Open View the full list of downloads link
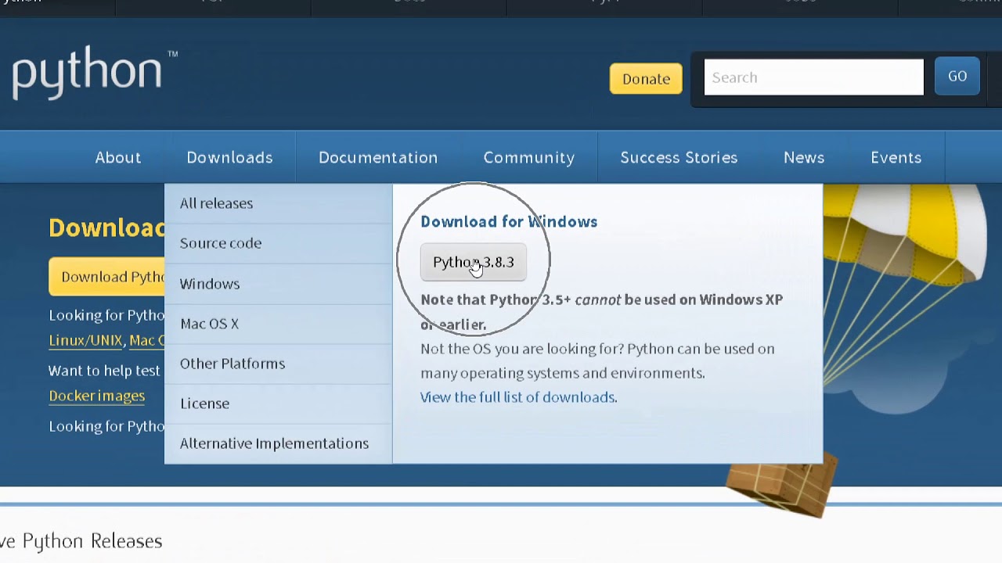This screenshot has width=1002, height=563. [x=518, y=397]
